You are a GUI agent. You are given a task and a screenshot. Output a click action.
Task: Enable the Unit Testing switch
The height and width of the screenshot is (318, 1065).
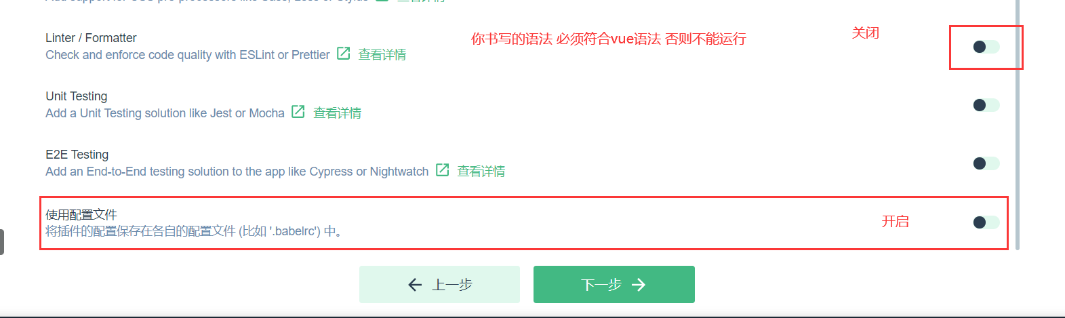[x=986, y=105]
